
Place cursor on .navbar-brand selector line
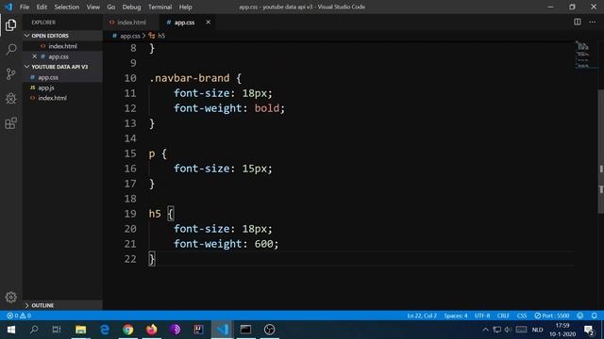tap(195, 78)
